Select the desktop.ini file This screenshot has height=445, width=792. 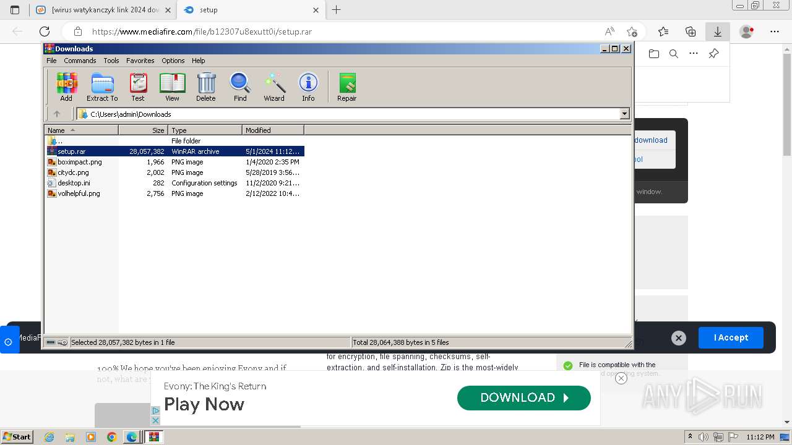pos(175,183)
